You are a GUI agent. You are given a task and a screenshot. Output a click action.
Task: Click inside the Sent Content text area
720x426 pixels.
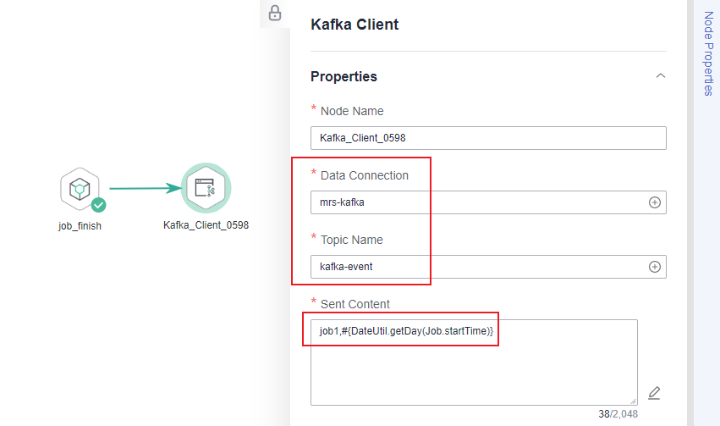(474, 362)
